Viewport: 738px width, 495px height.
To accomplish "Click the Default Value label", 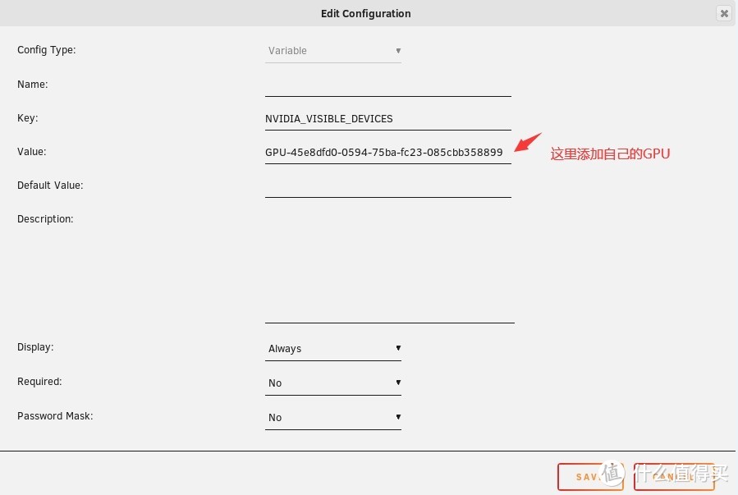I will tap(50, 186).
